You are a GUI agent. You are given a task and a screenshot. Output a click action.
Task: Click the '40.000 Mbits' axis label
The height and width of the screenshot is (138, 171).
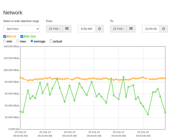(12, 105)
